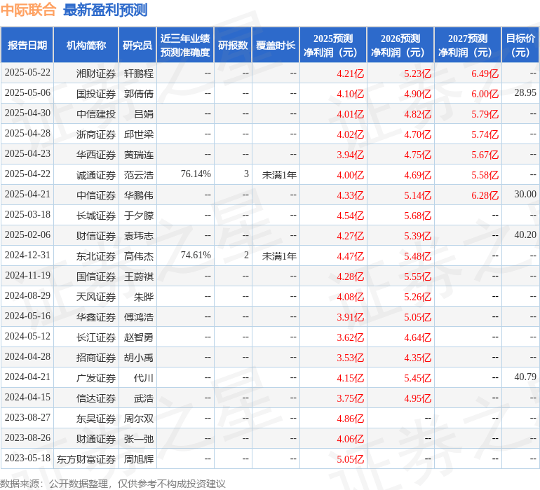Open analyst 高伟杰 from 东北证券
Image resolution: width=540 pixels, height=490 pixels.
coord(138,256)
